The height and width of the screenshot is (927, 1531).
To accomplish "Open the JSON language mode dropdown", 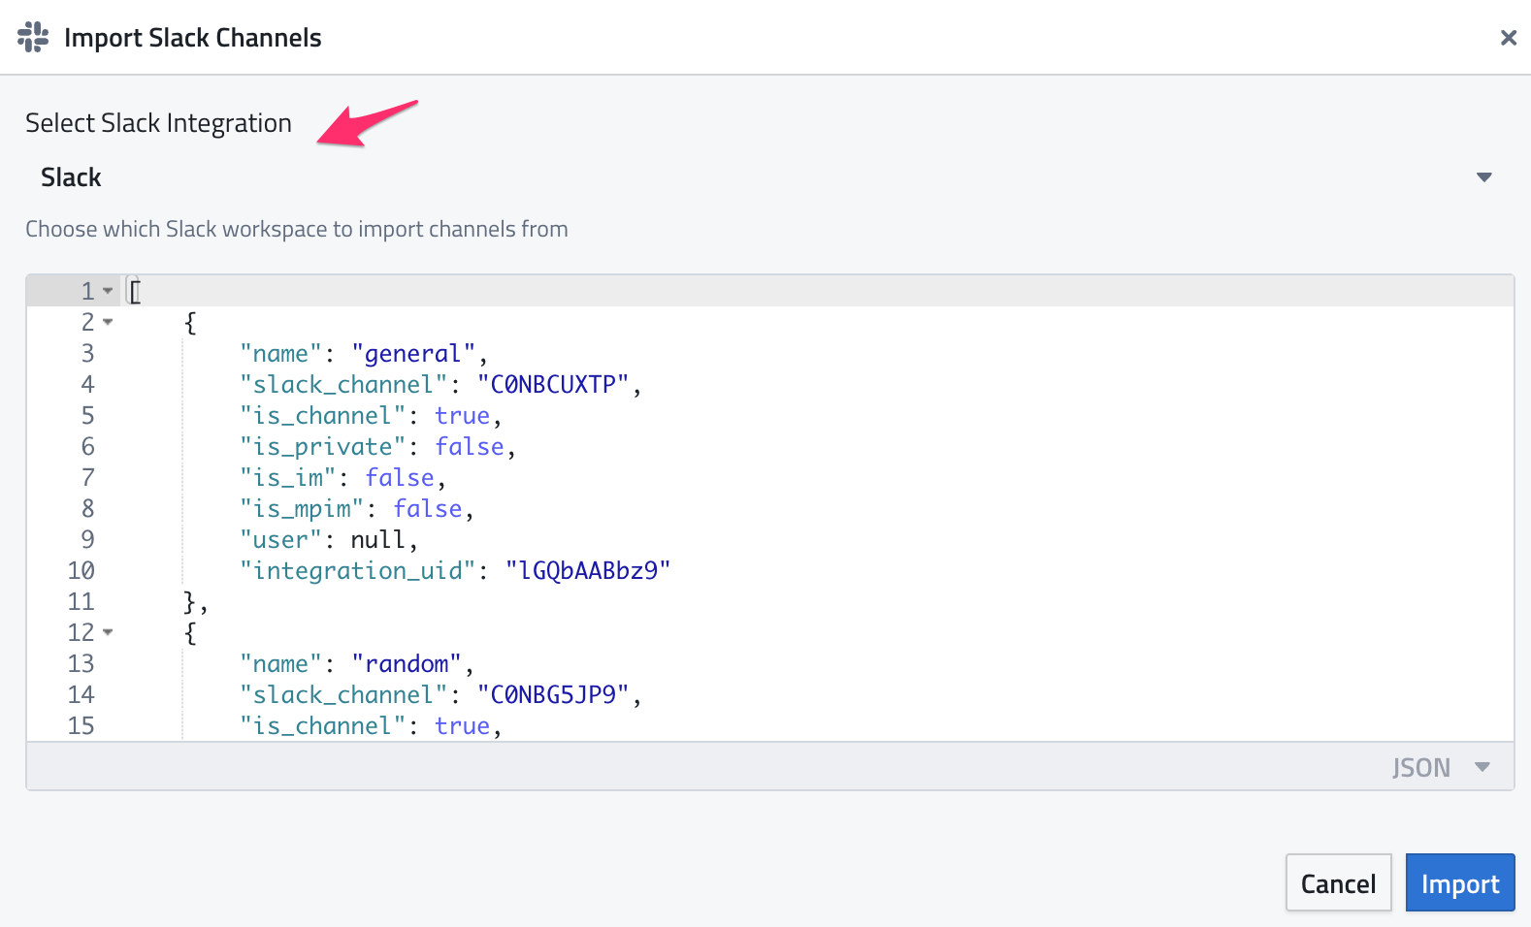I will pyautogui.click(x=1440, y=767).
